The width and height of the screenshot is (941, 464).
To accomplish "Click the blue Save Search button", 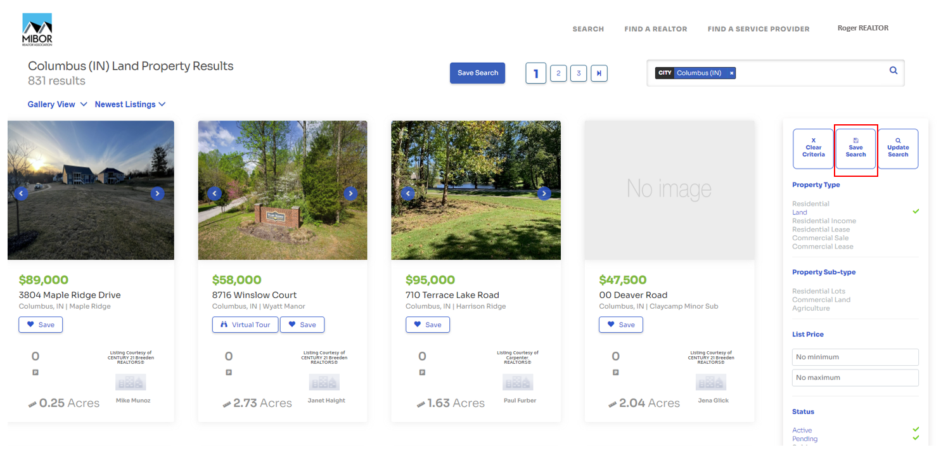I will (x=478, y=73).
